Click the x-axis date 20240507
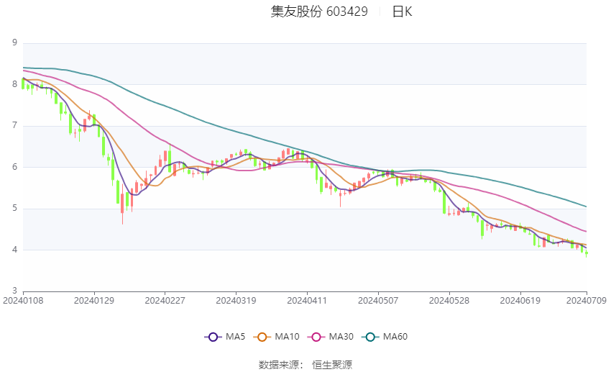This screenshot has width=611, height=372. pos(378,301)
